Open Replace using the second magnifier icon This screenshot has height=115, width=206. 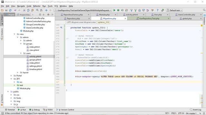(x=42, y=10)
